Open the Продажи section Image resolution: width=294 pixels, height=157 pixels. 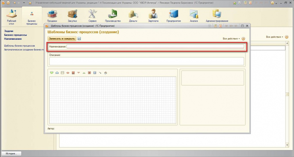[x=52, y=16]
